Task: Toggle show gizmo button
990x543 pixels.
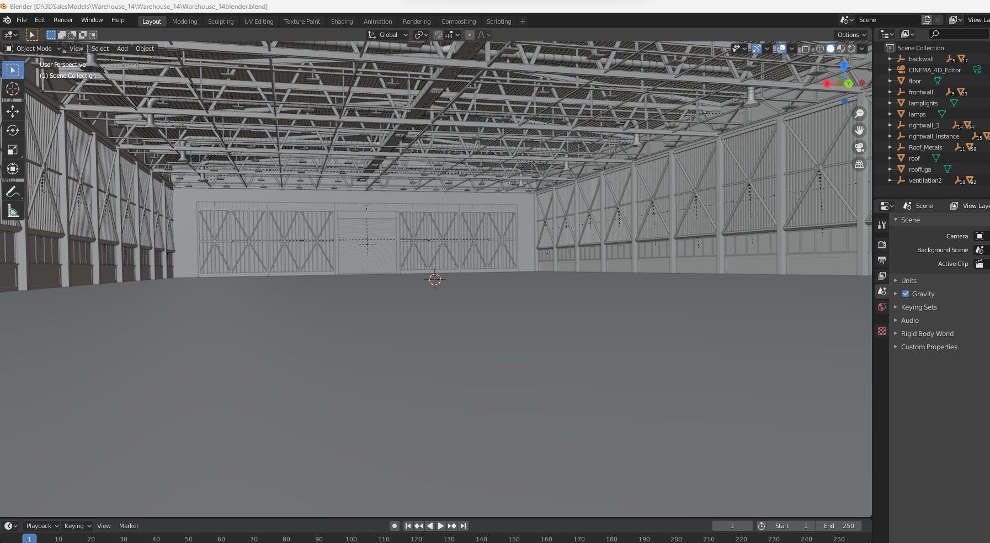Action: click(757, 49)
